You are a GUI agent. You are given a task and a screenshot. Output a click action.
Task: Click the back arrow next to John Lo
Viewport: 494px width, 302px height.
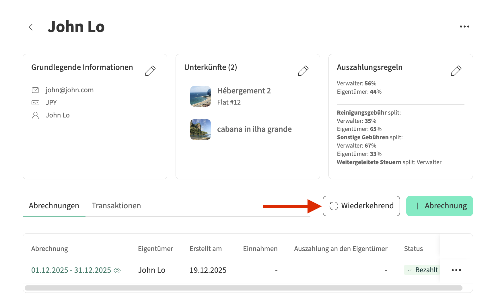[31, 27]
